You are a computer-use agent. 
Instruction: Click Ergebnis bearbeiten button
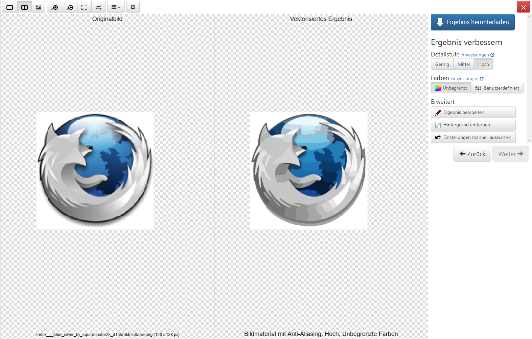473,112
